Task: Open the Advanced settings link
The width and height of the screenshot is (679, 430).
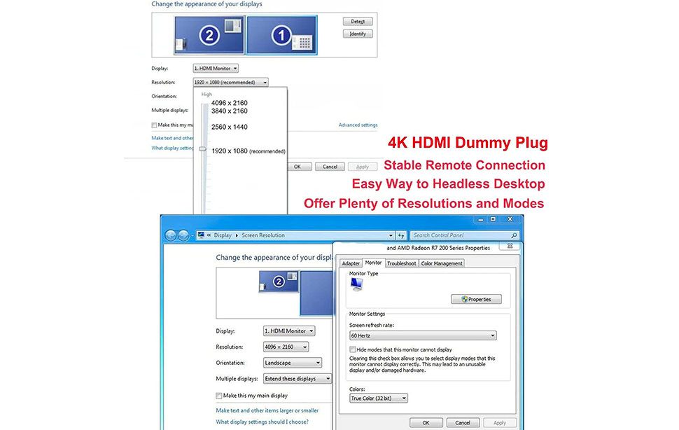Action: click(358, 125)
